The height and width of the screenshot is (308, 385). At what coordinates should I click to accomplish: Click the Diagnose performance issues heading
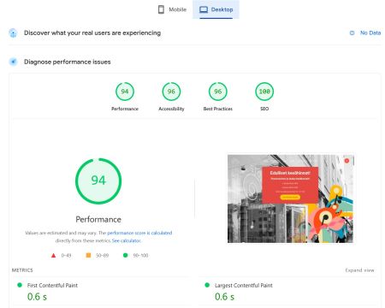pos(68,62)
